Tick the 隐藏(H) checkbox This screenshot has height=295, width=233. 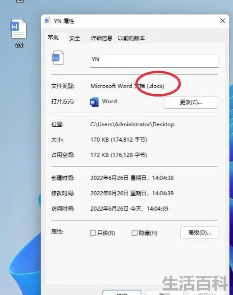coord(135,233)
